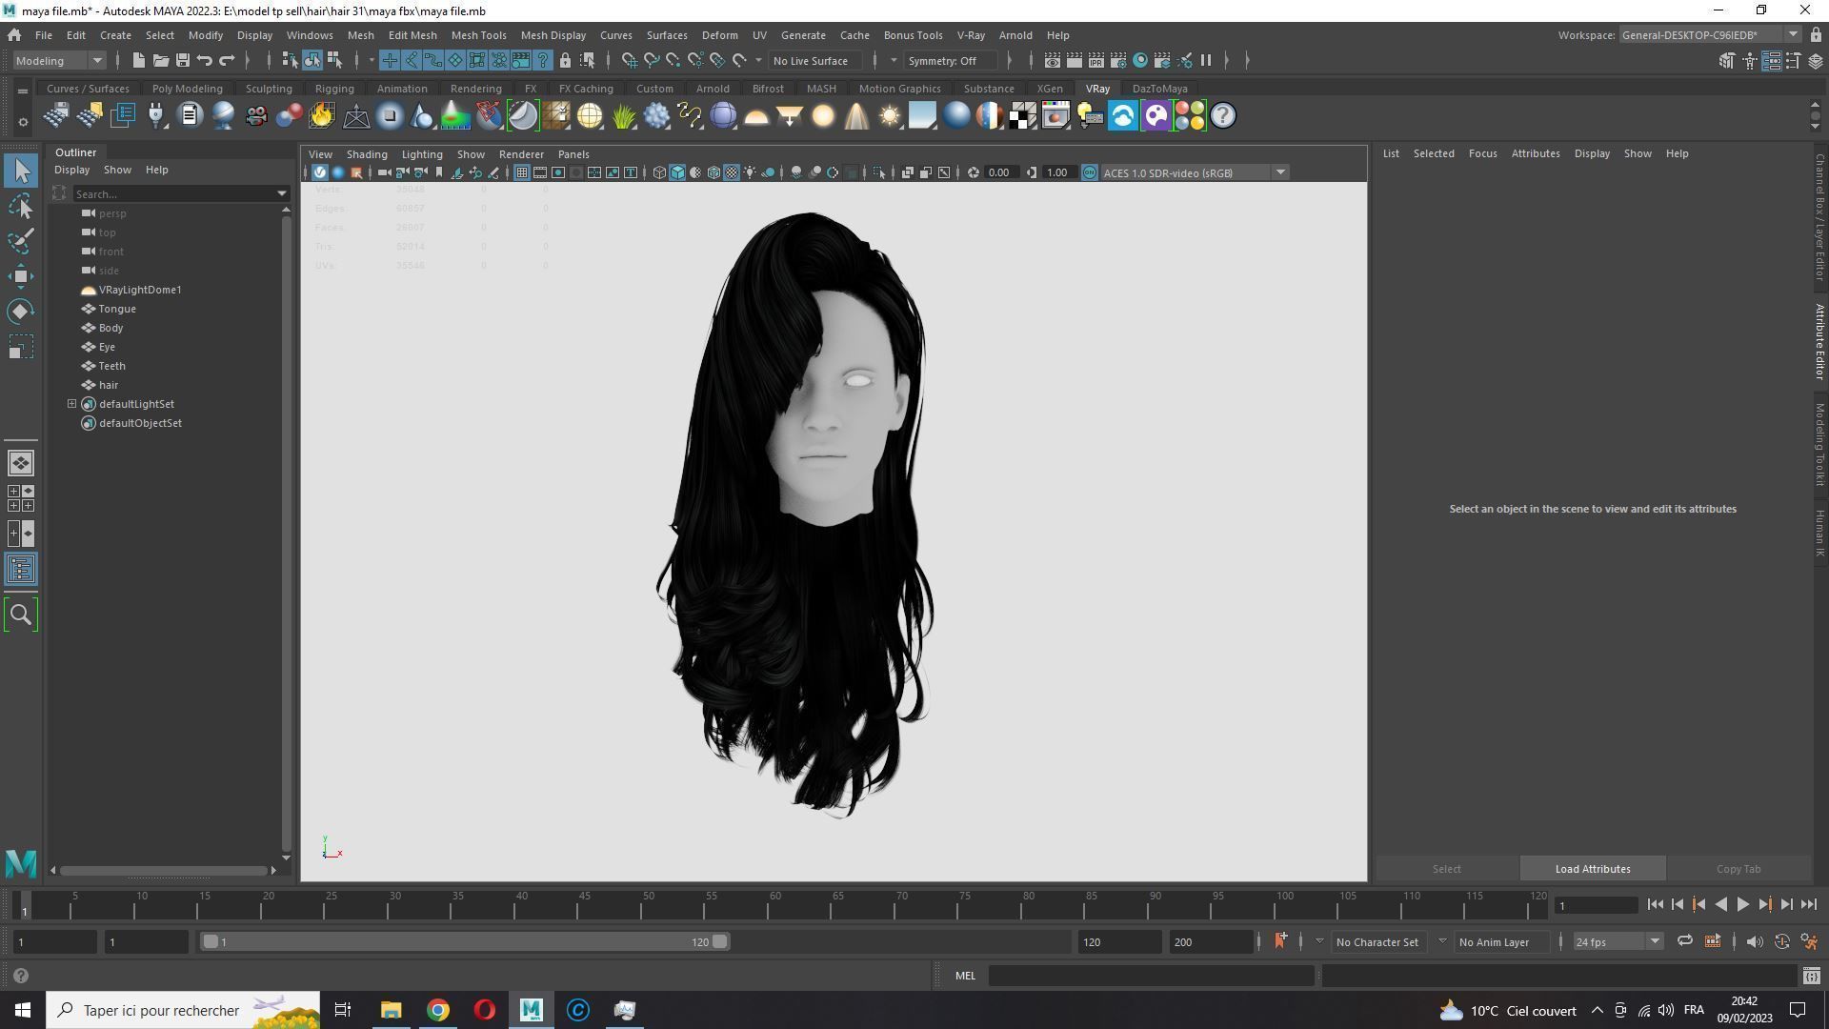Viewport: 1829px width, 1029px height.
Task: Open the viewport Shading menu
Action: click(x=367, y=154)
